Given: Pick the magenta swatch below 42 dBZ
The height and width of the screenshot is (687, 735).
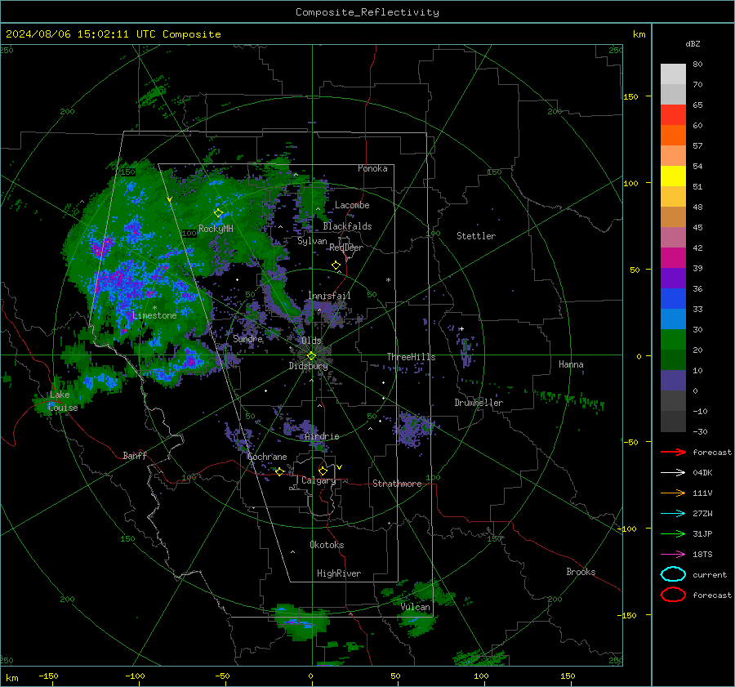Looking at the screenshot, I should pos(673,257).
